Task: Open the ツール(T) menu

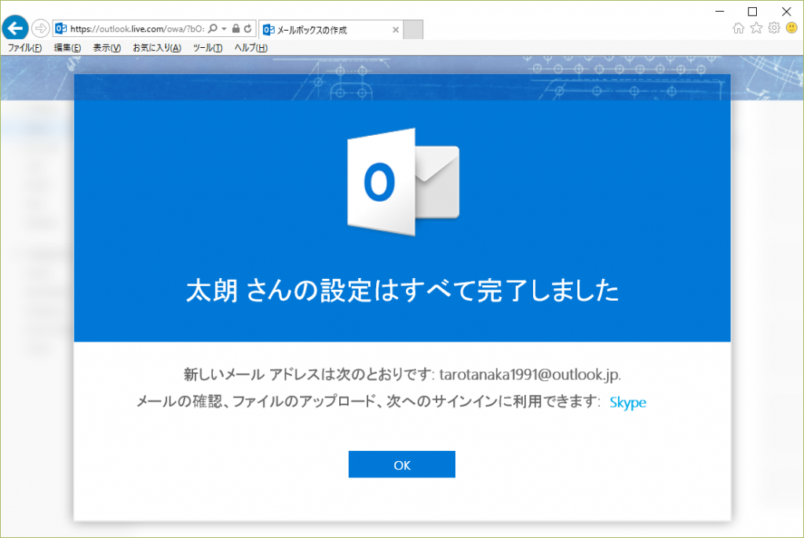Action: coord(207,48)
